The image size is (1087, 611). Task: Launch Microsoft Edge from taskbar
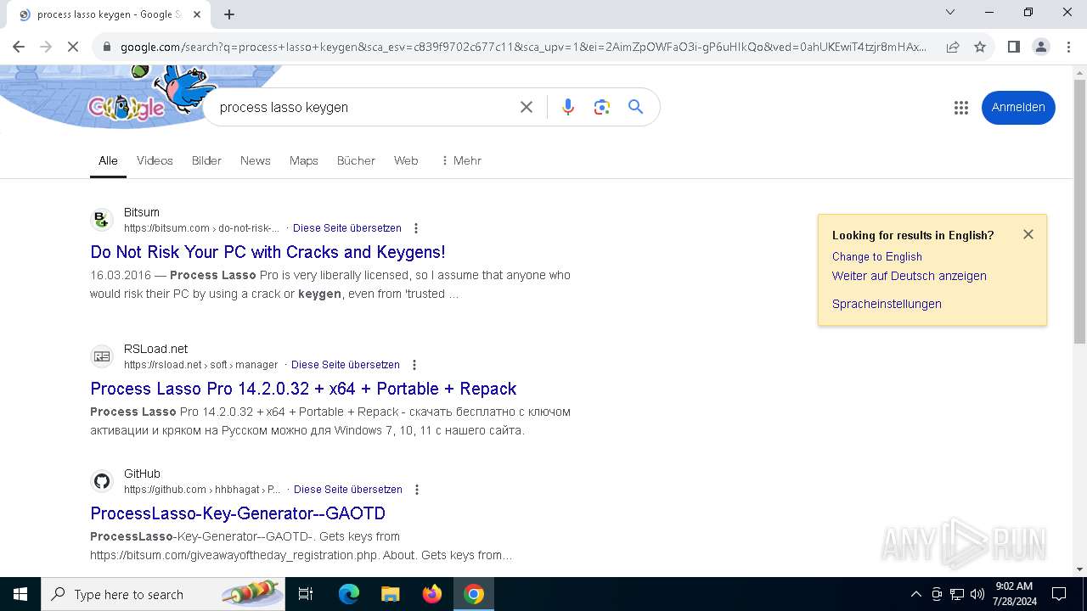click(x=349, y=594)
